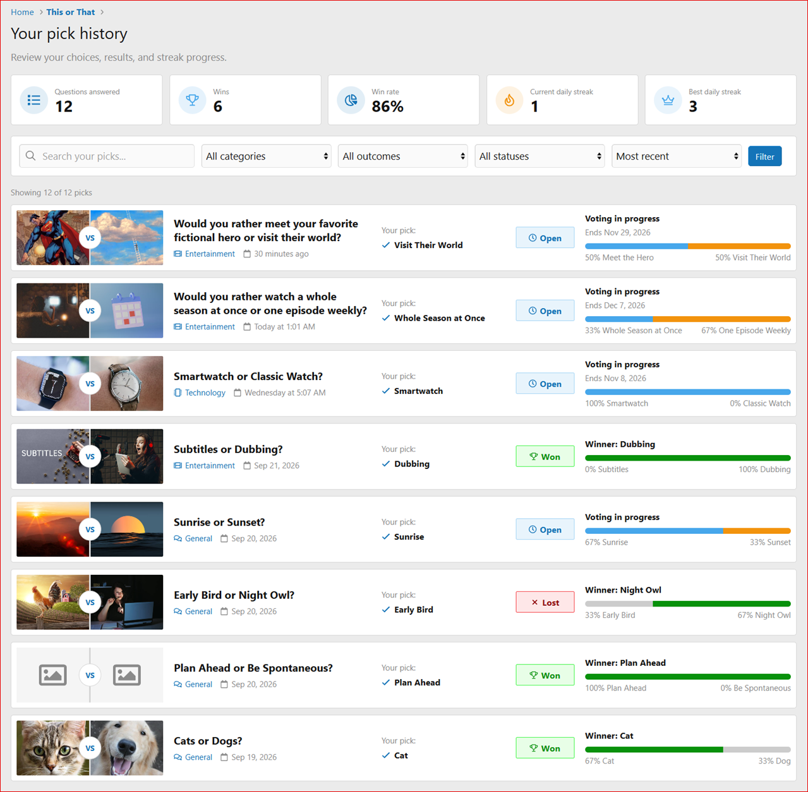Click the VS badge on Cats or Dogs
808x792 pixels.
(x=90, y=748)
